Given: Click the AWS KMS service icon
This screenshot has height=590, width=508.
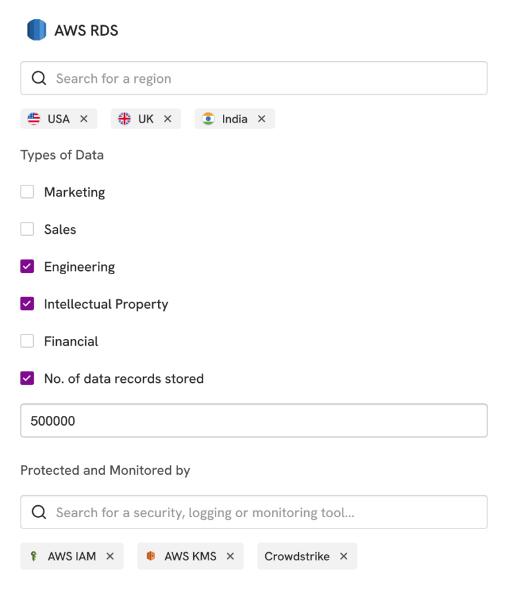Looking at the screenshot, I should [x=150, y=556].
